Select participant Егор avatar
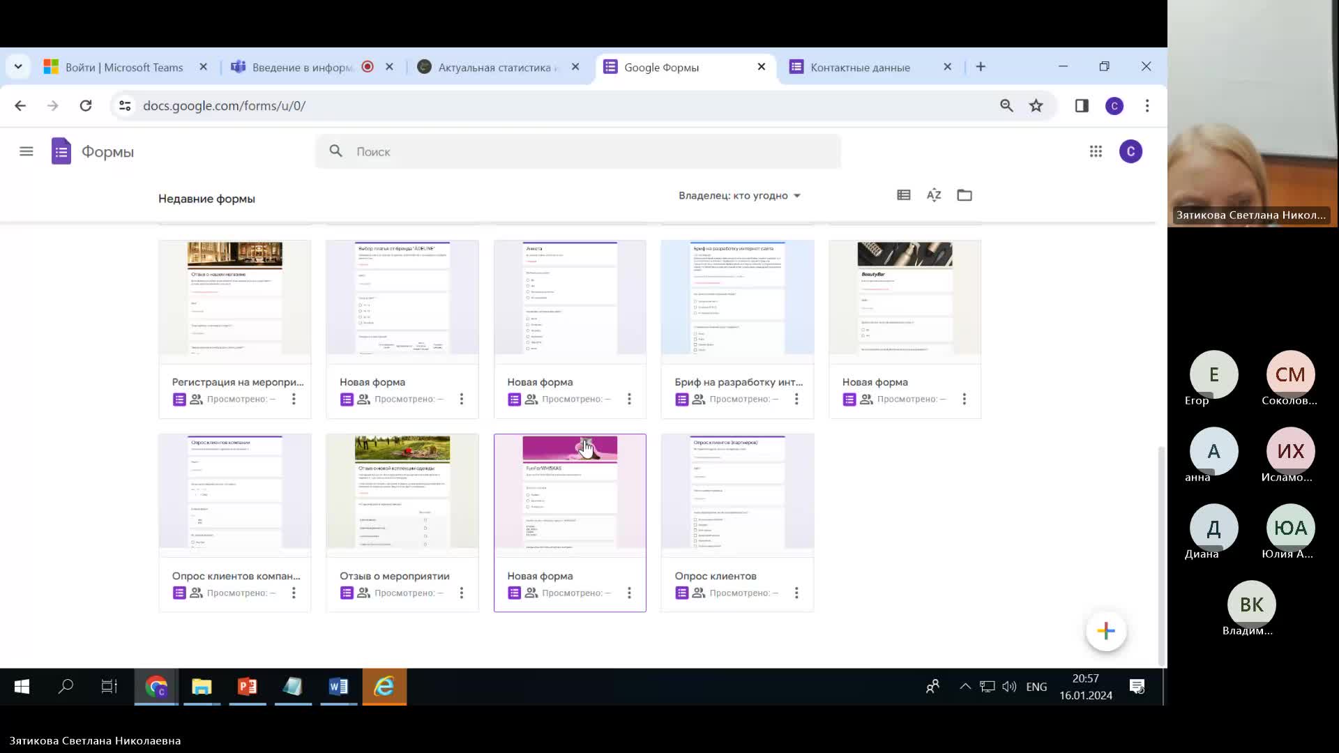The image size is (1339, 753). [x=1214, y=374]
